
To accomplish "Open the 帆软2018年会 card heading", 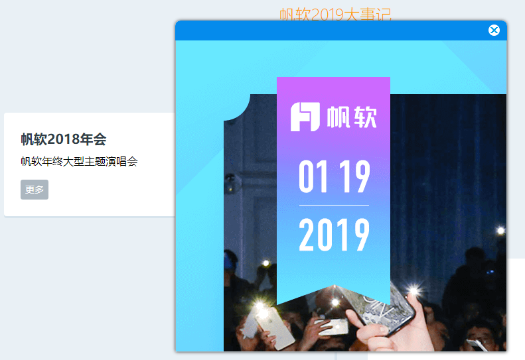I will tap(64, 139).
